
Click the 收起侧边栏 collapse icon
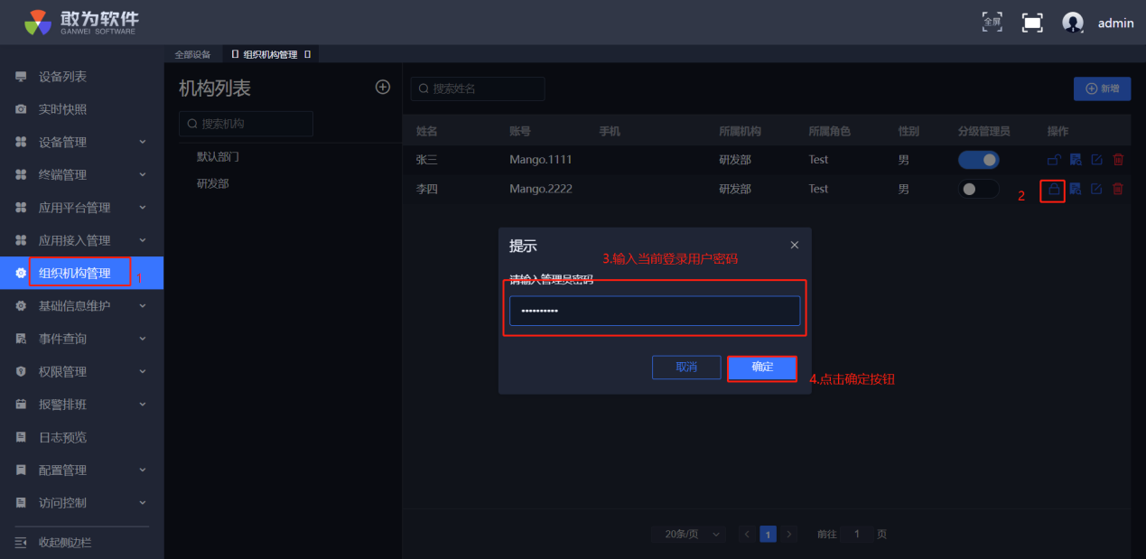[x=21, y=542]
